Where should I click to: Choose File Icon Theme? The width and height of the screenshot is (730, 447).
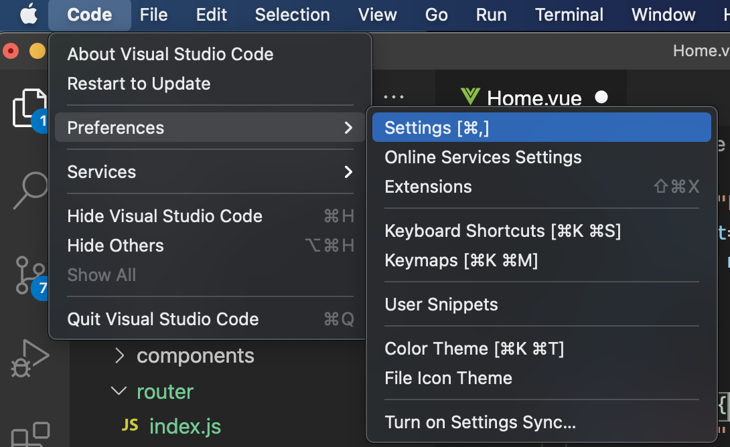click(541, 378)
